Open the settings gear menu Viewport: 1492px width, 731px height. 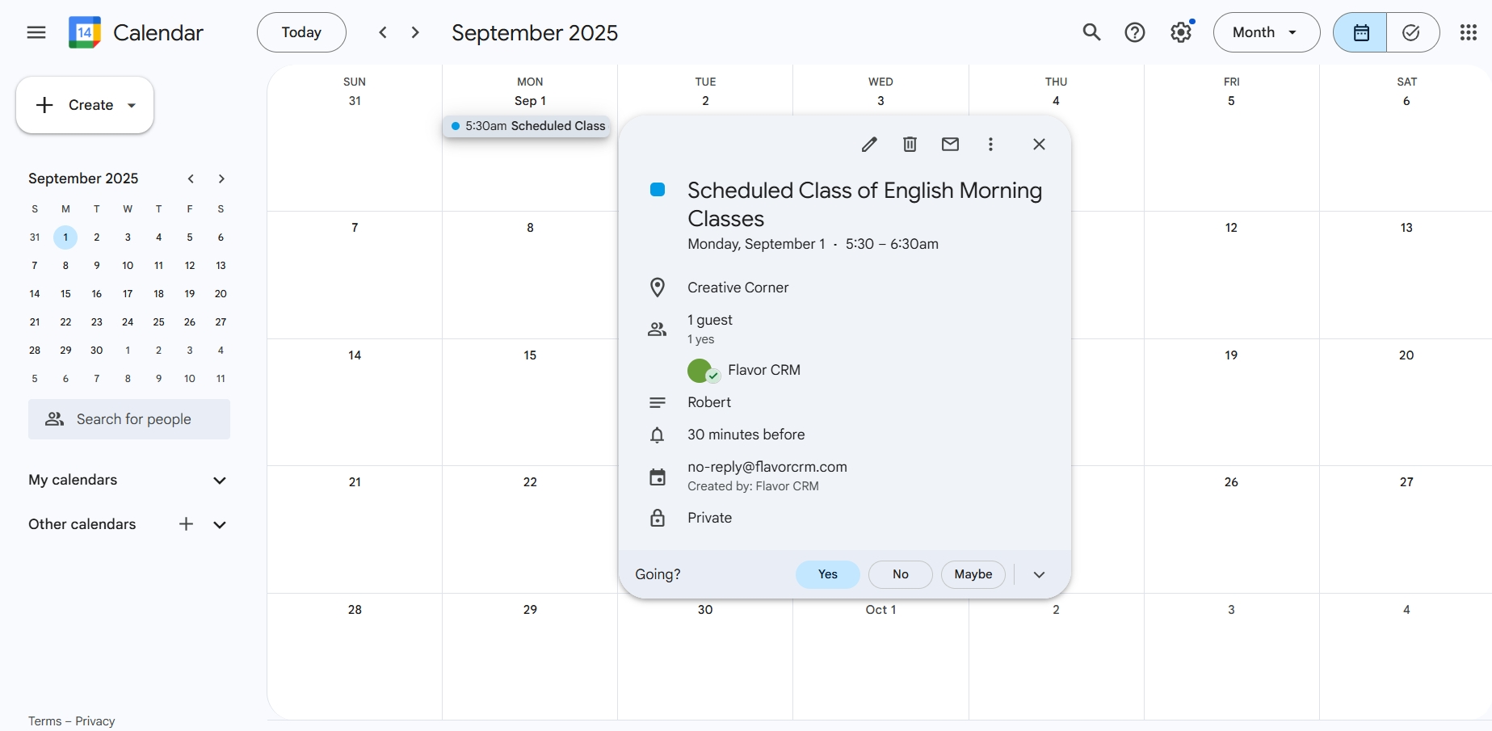coord(1181,32)
